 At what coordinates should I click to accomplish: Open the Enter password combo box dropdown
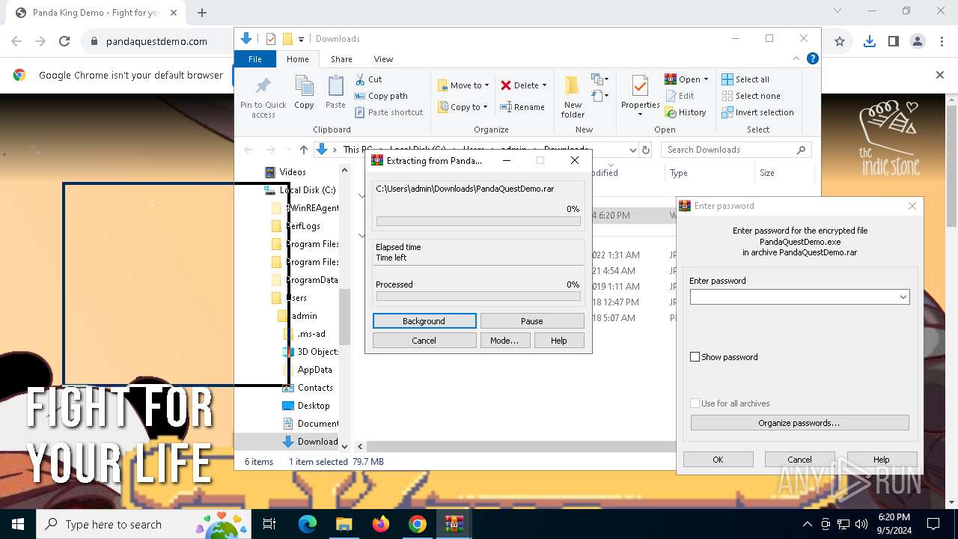903,297
